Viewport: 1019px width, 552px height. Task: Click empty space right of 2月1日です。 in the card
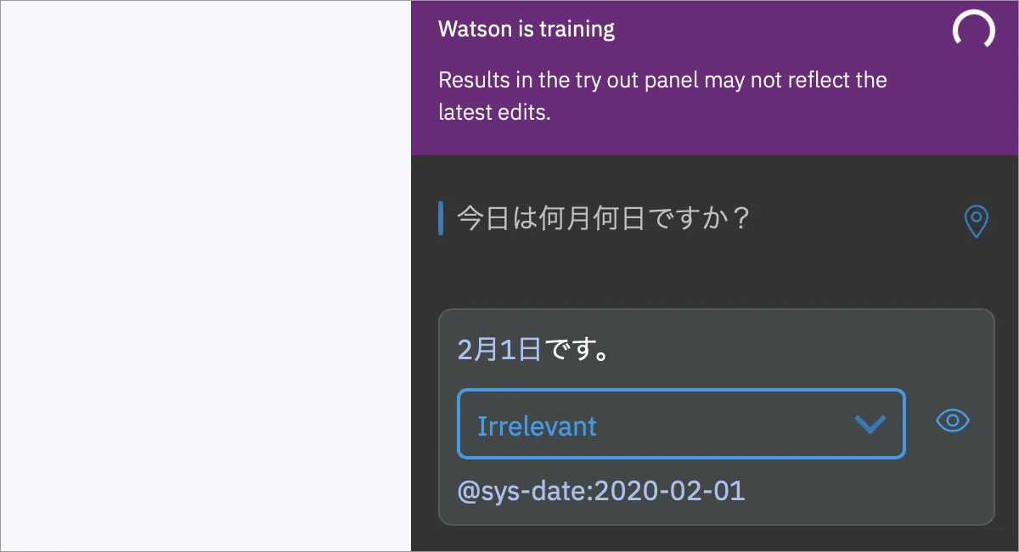(x=798, y=350)
